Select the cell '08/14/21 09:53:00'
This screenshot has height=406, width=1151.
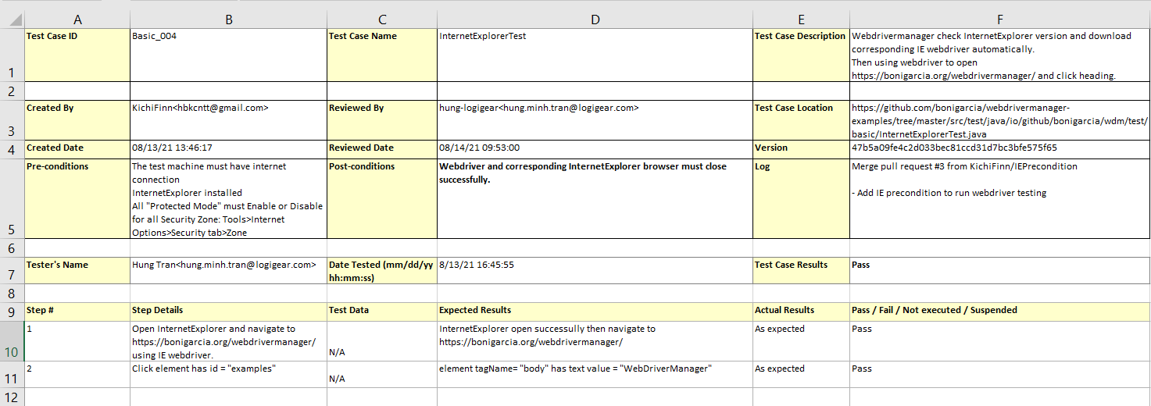[x=595, y=150]
